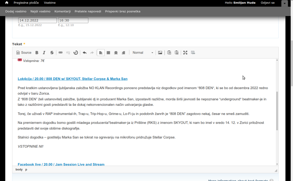The image size is (293, 181).
Task: Expand the admin toolbar drawer arrow
Action: point(284,3)
